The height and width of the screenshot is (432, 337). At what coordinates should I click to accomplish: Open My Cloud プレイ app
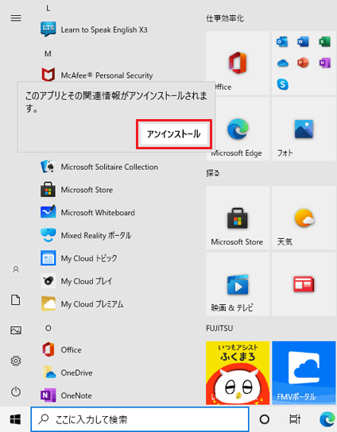pos(76,281)
